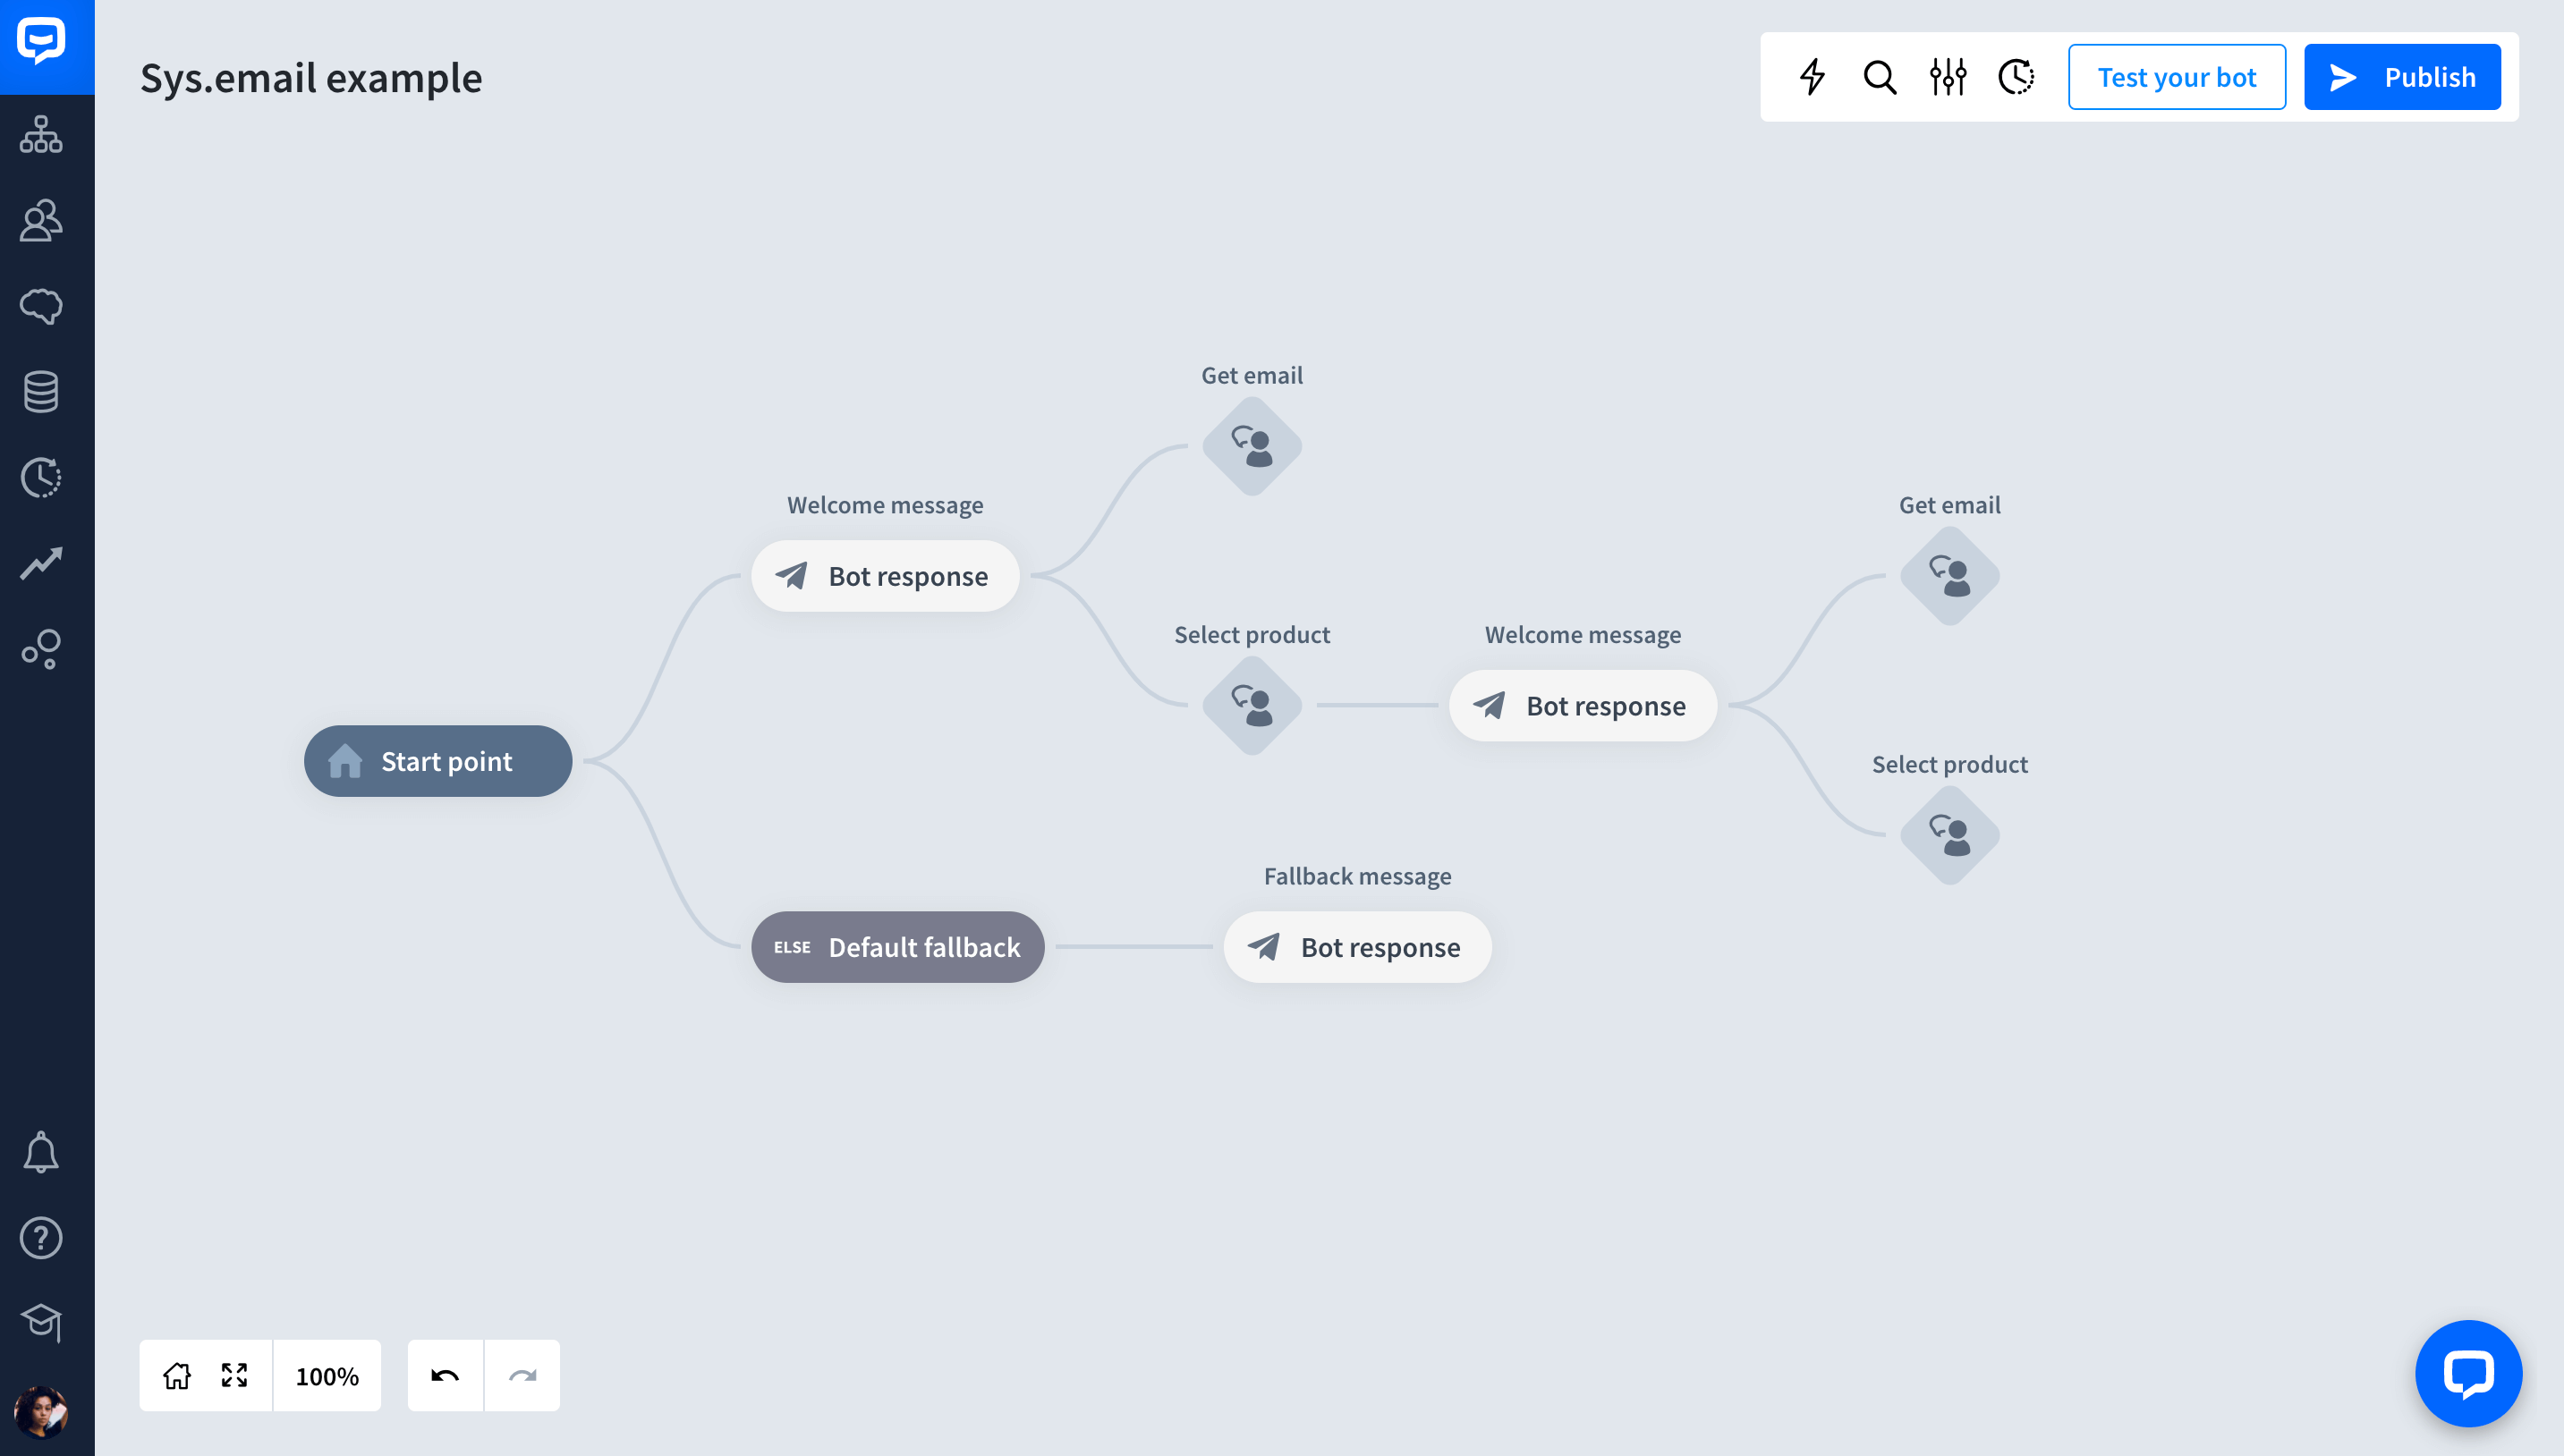Open version history clock icon in toolbar
The width and height of the screenshot is (2564, 1456).
click(2016, 77)
